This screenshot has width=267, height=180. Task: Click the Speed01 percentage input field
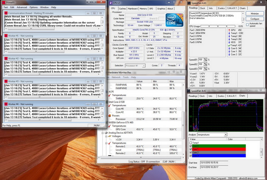(201, 59)
